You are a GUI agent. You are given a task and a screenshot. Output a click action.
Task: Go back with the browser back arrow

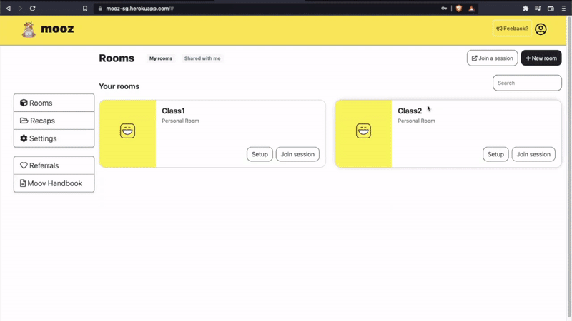point(9,9)
